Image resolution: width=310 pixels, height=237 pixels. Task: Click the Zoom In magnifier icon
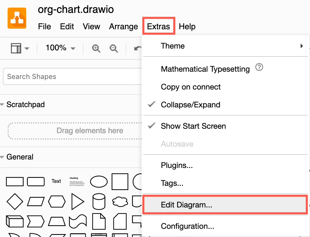pos(96,48)
